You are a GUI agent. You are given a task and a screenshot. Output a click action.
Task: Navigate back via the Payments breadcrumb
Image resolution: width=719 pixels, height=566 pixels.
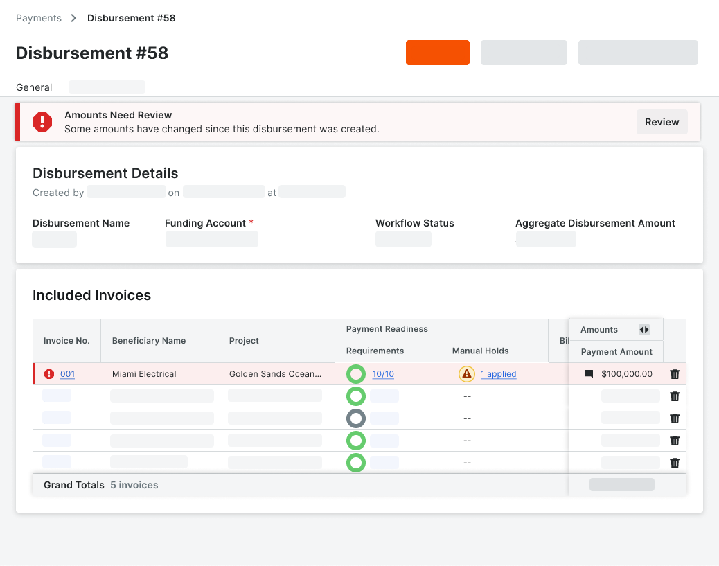pos(38,18)
